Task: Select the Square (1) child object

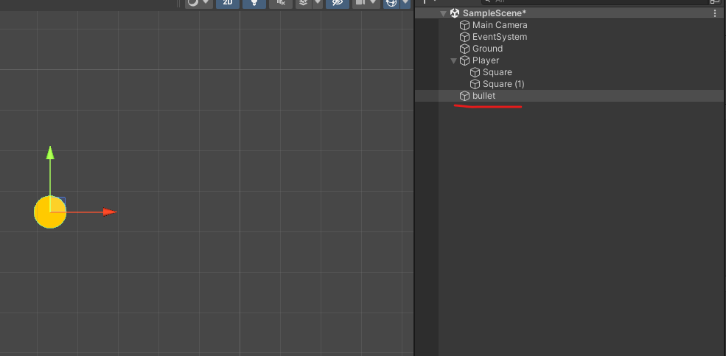Action: click(x=503, y=84)
